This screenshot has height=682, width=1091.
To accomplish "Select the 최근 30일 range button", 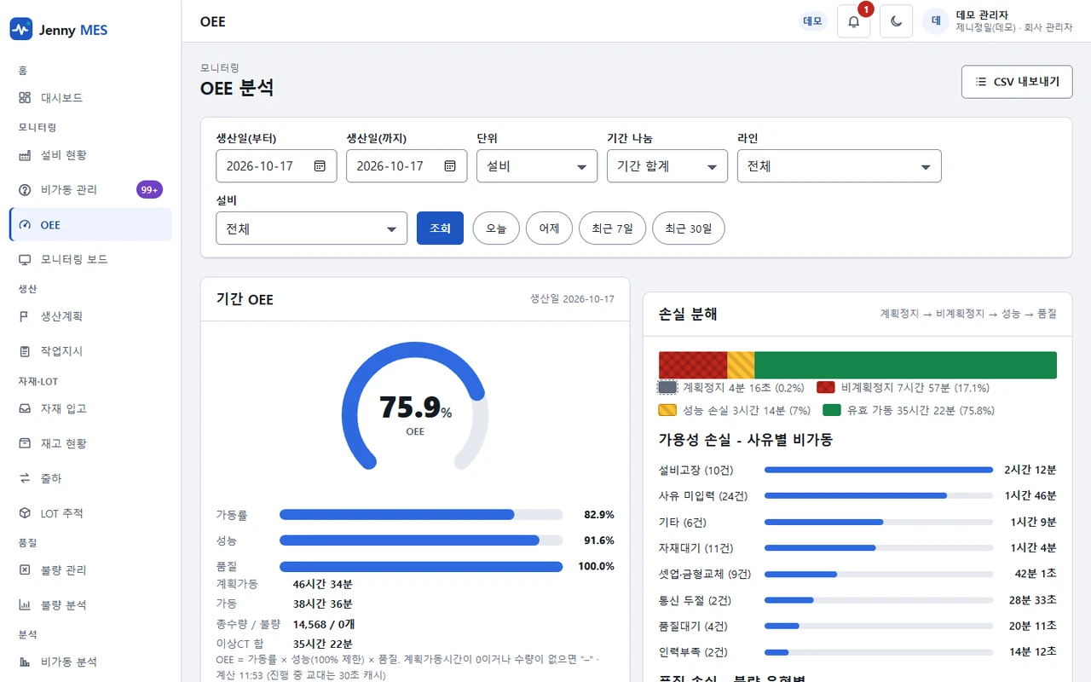I will (689, 228).
